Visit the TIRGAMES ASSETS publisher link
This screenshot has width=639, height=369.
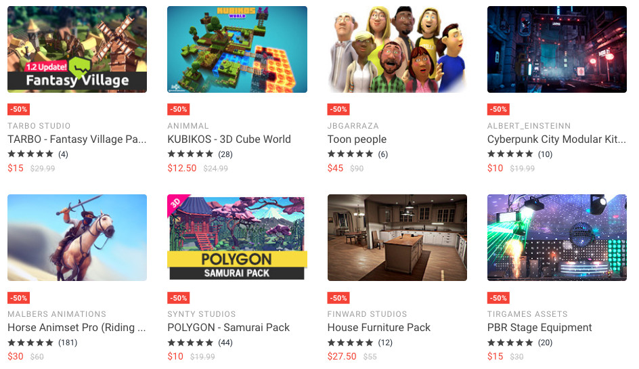coord(527,314)
